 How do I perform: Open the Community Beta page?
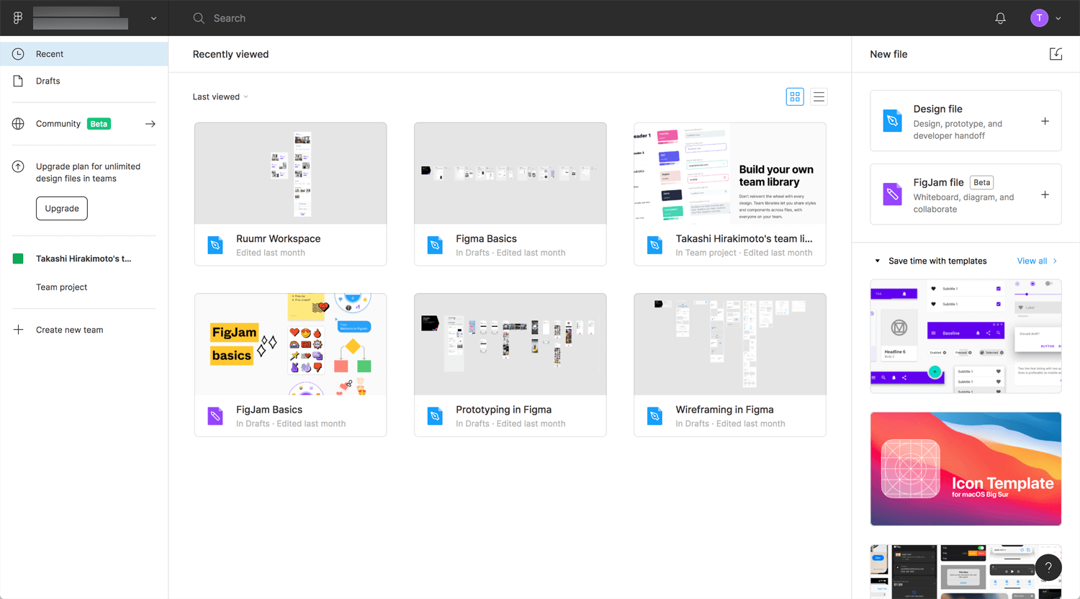(84, 124)
